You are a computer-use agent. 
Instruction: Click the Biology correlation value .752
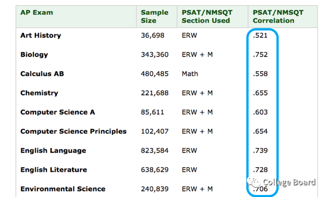260,55
